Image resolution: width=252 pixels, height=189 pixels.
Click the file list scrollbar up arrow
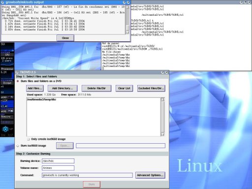tap(162, 99)
